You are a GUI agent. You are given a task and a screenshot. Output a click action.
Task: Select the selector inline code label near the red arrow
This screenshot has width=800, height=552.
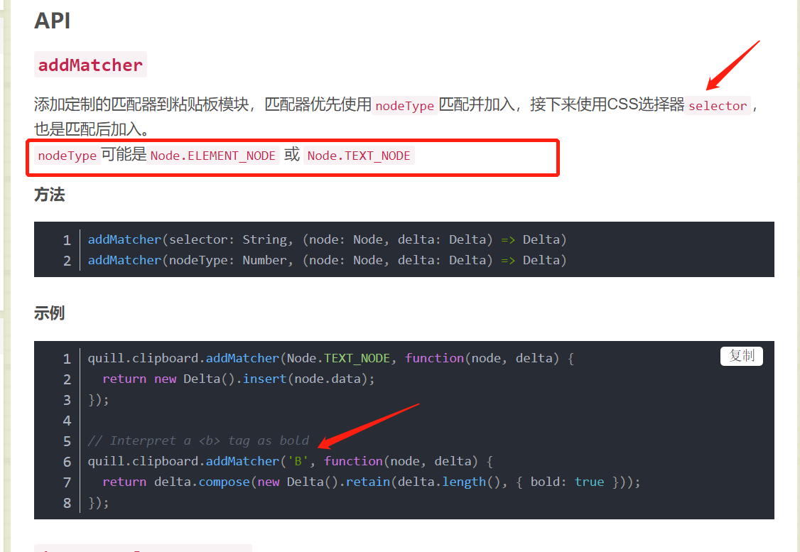tap(718, 106)
